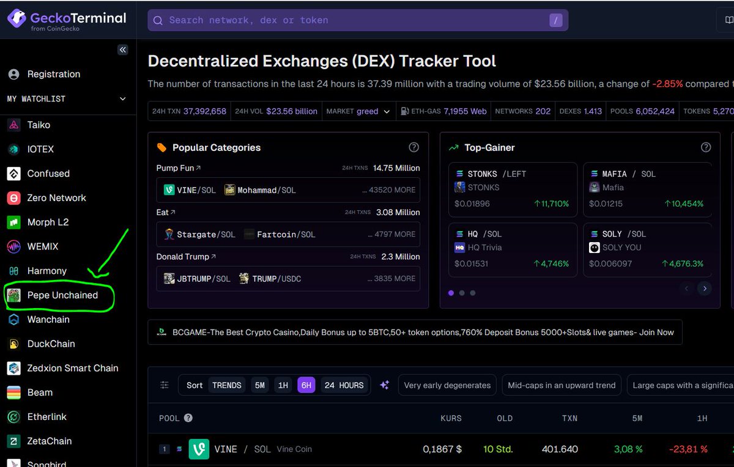
Task: Open the HQ /SOL gainer card
Action: 513,249
